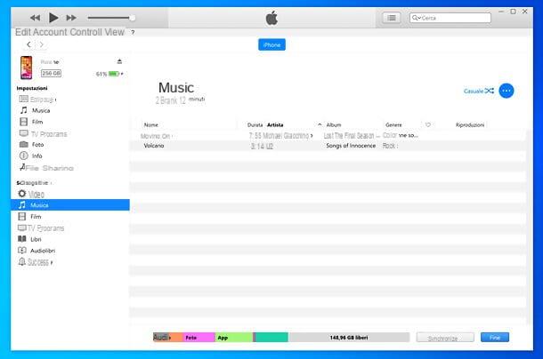Sort by the Album column
The image size is (543, 359).
[334, 125]
